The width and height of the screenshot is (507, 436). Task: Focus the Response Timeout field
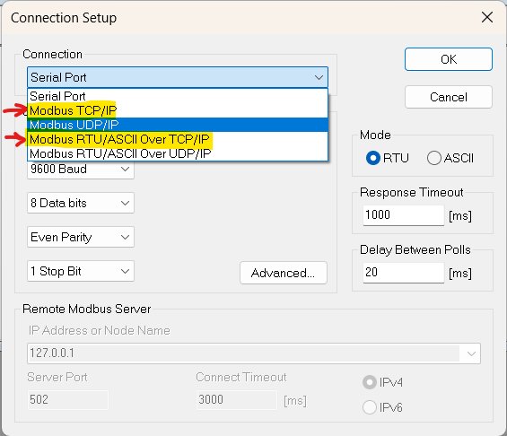[403, 215]
